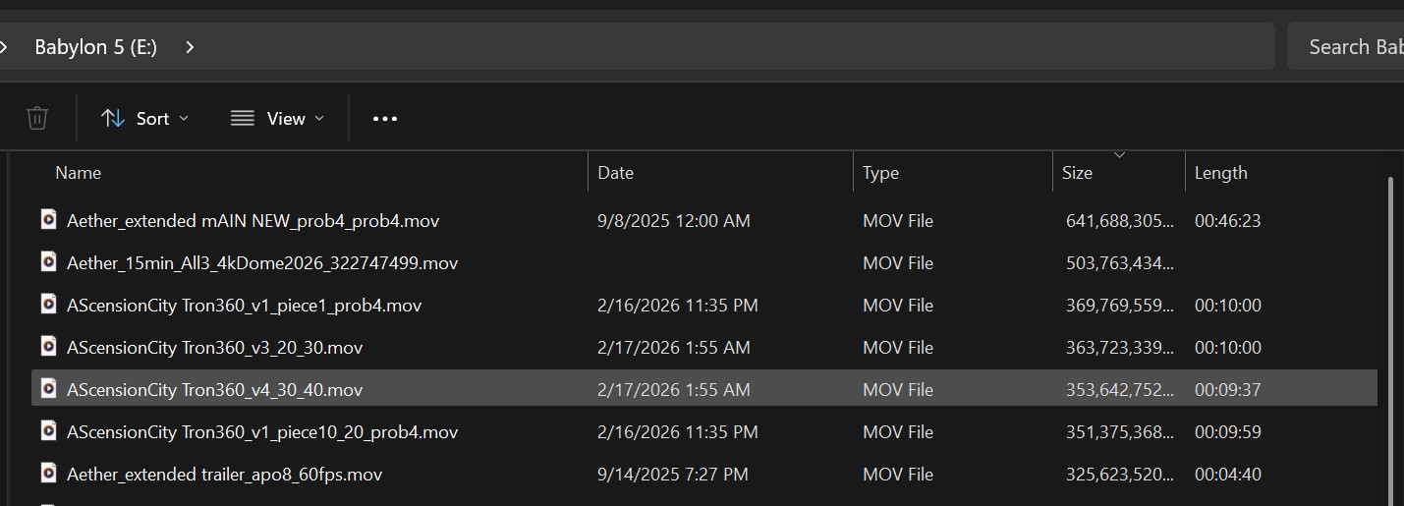Expand chevron after Babylon 5 (E:) breadcrumb
Viewport: 1404px width, 506px height.
coord(190,47)
